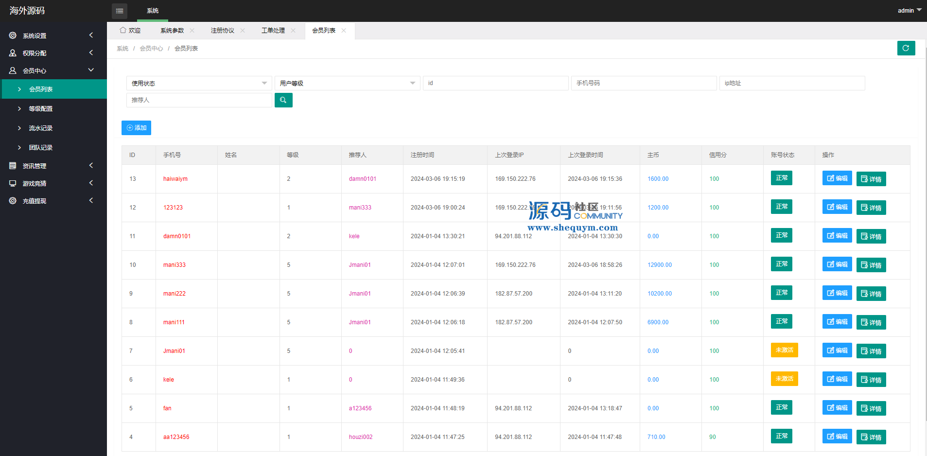Click the green search magnifier button
This screenshot has height=456, width=927.
[x=283, y=100]
